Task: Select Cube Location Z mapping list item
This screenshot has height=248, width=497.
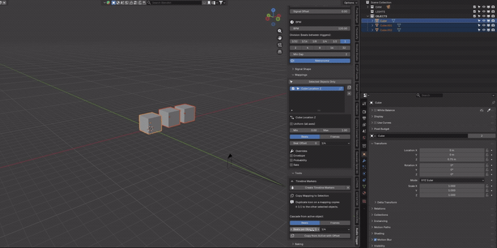Action: tap(317, 89)
